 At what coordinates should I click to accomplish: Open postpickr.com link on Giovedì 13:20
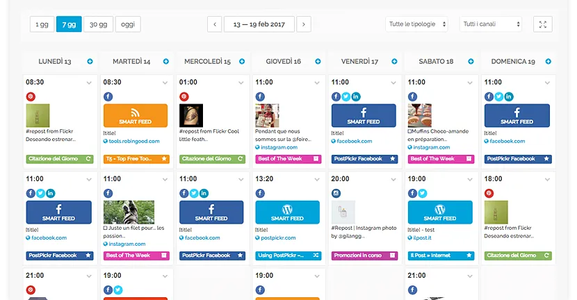[278, 238]
